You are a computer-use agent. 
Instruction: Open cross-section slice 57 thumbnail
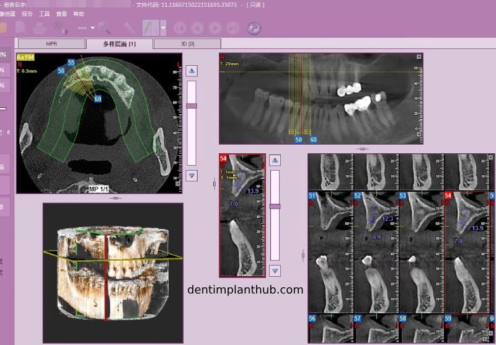point(376,328)
